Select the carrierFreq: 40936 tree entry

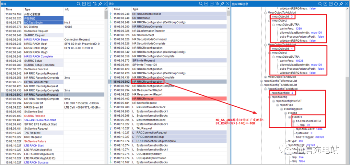pos(292,61)
